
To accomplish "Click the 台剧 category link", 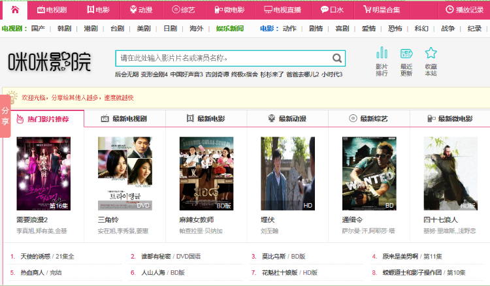I will [x=117, y=29].
